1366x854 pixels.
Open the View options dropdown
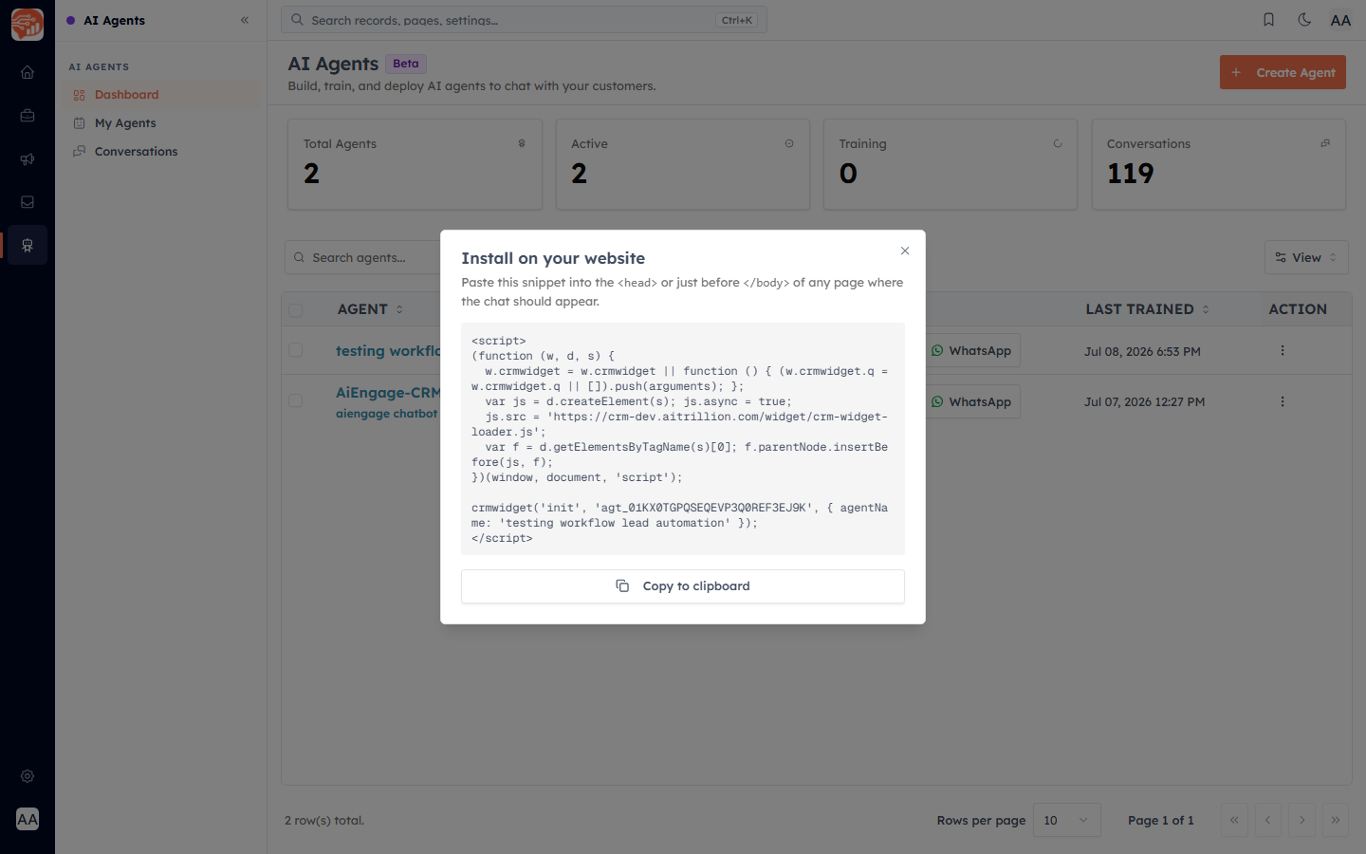1306,257
